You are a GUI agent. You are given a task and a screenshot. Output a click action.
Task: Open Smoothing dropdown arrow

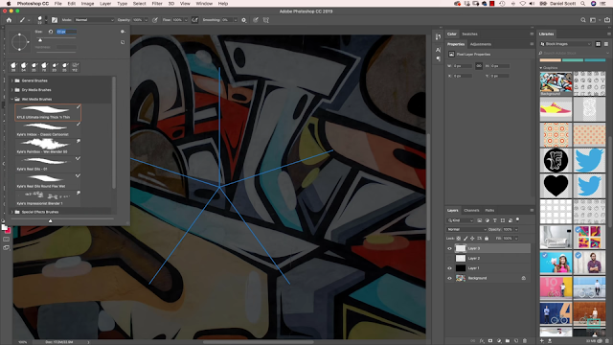236,20
